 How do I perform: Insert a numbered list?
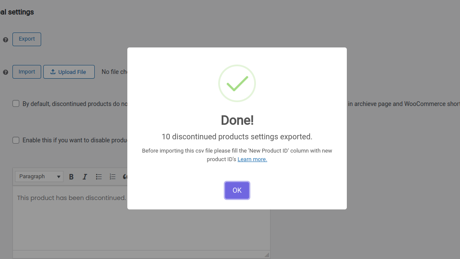pyautogui.click(x=112, y=177)
